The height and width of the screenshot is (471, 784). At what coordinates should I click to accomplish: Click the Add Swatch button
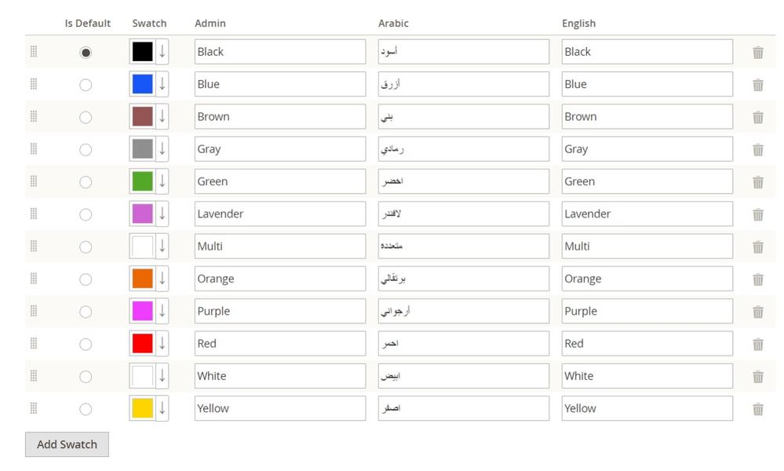tap(67, 444)
